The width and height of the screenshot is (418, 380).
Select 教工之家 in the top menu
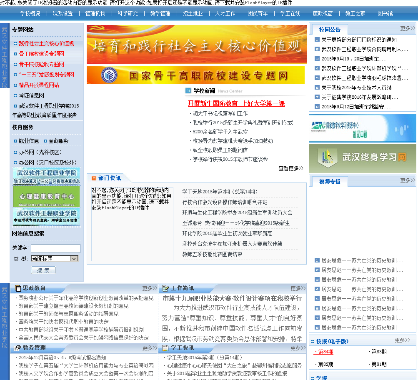pos(355,13)
